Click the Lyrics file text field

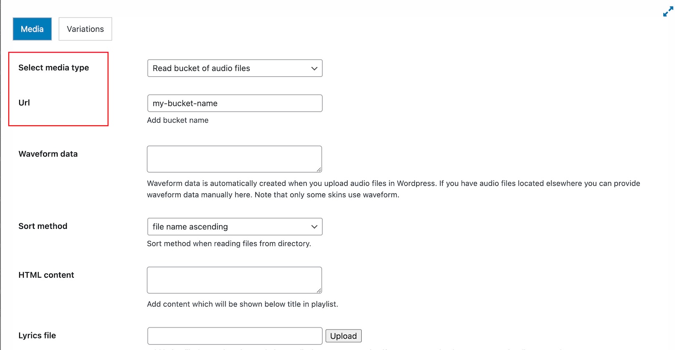(234, 336)
